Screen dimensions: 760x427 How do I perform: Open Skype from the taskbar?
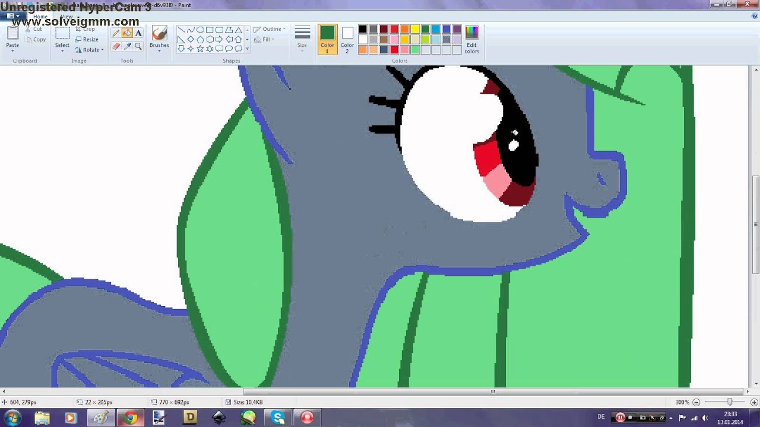278,418
